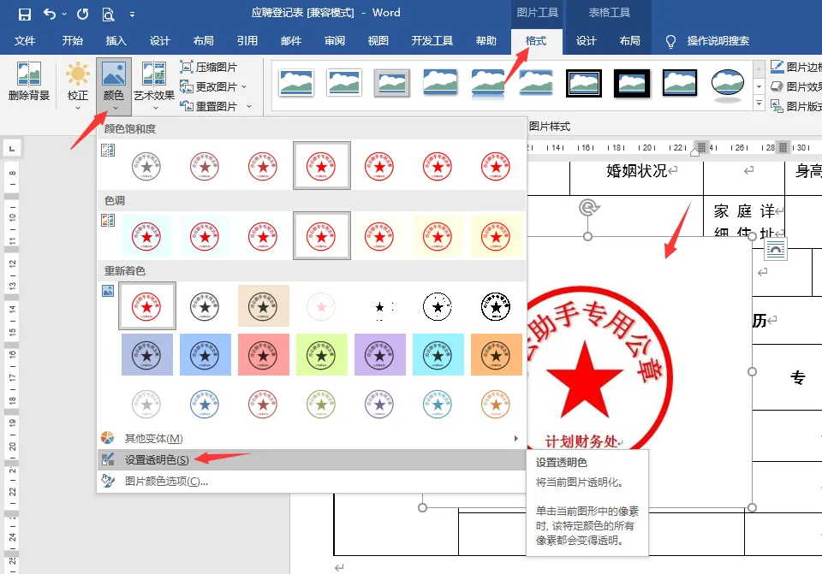Open the 艺术效果 gallery
Screen dimensions: 822x574
pyautogui.click(x=154, y=86)
